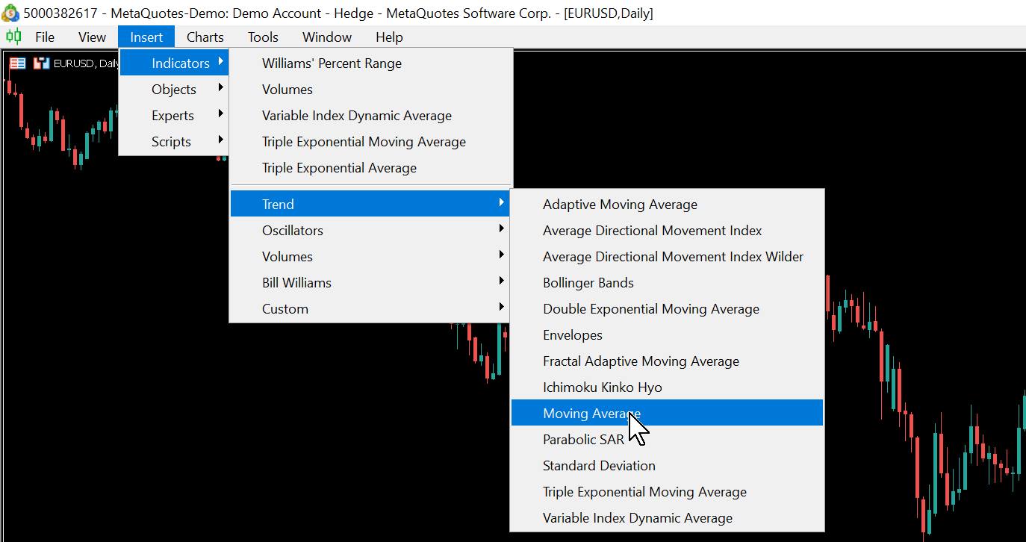Close the open Insert menu
The height and width of the screenshot is (542, 1026).
(x=146, y=37)
